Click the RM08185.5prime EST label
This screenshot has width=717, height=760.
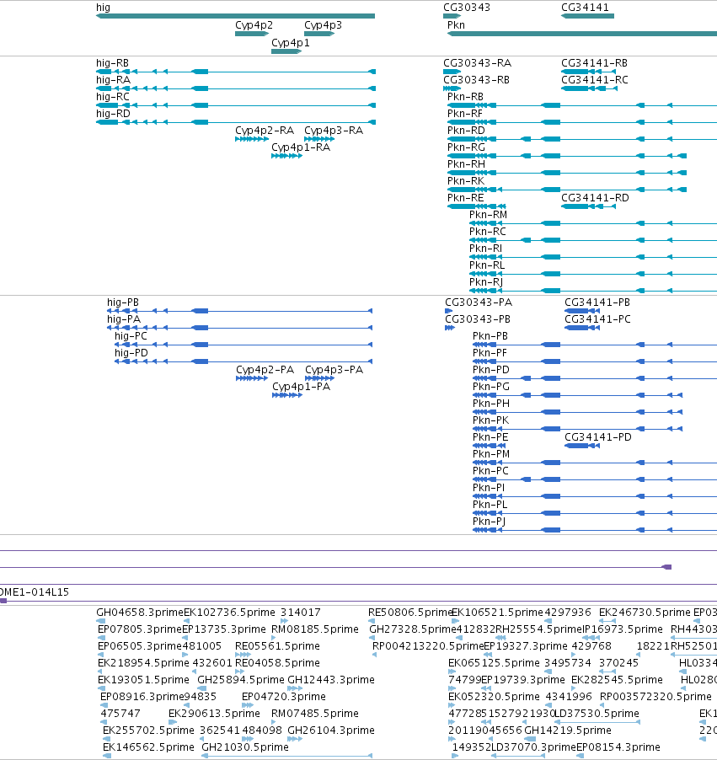tap(315, 629)
